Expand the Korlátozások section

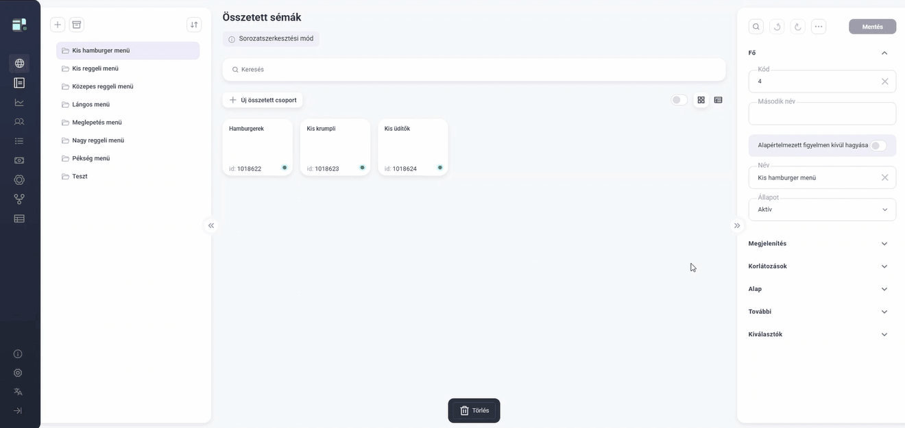click(x=817, y=266)
